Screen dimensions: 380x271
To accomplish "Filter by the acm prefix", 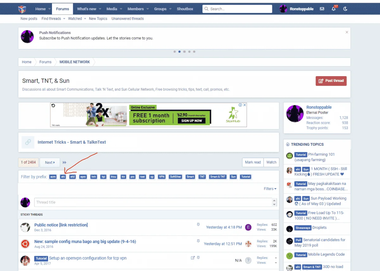I will point(53,177).
